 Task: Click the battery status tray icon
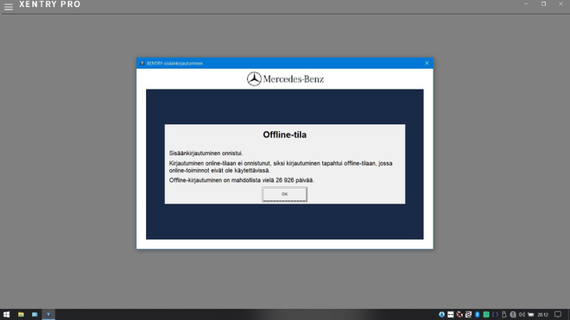(x=531, y=315)
